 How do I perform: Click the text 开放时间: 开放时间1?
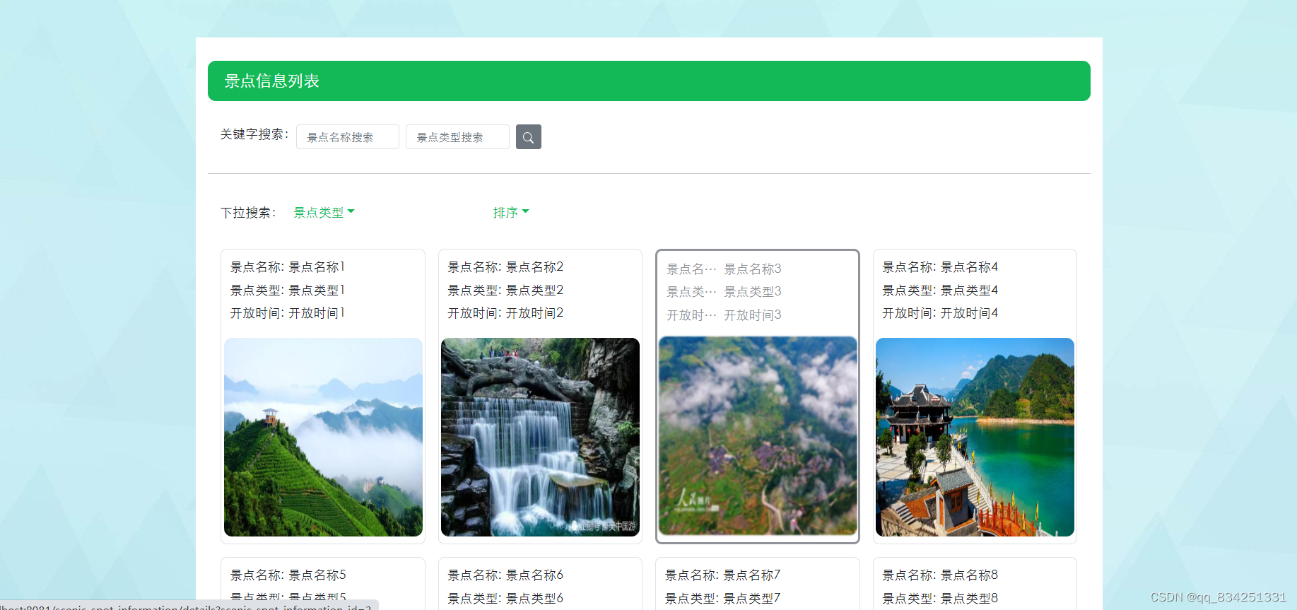click(288, 313)
